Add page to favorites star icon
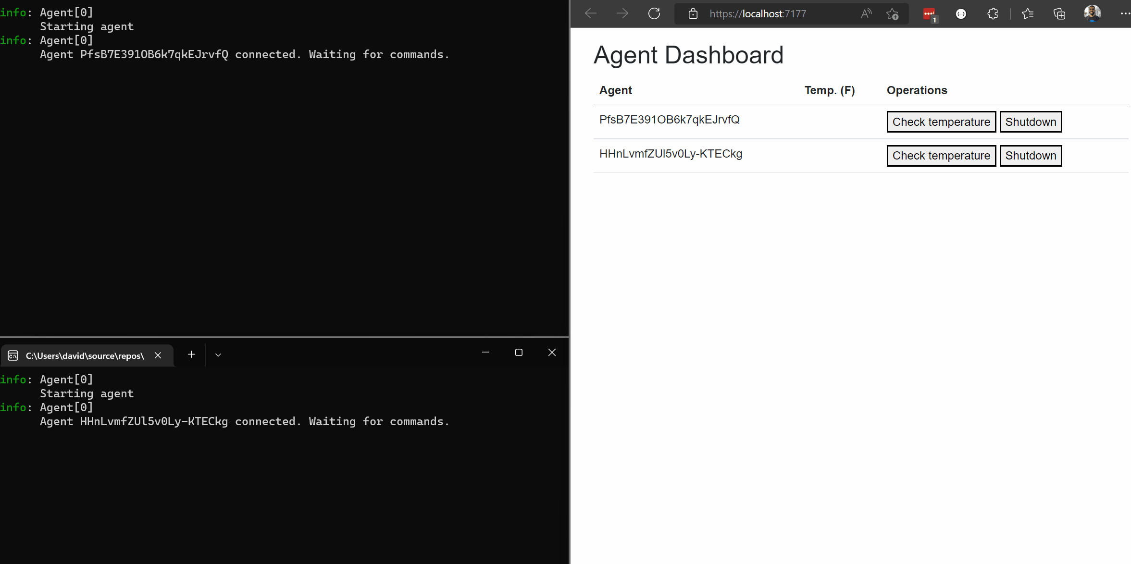This screenshot has height=564, width=1131. [x=893, y=14]
